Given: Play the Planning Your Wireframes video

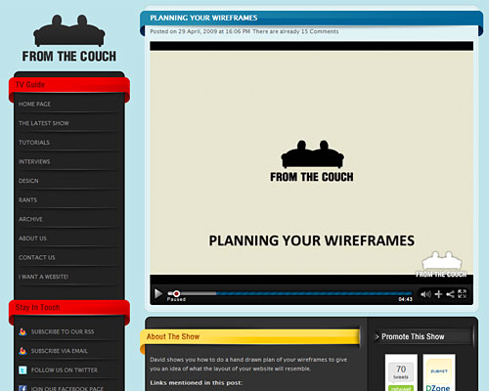Looking at the screenshot, I should click(x=158, y=293).
